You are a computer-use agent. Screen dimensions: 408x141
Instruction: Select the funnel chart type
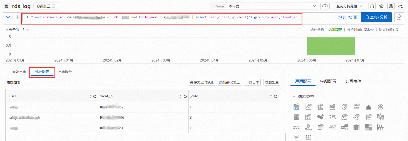click(x=296, y=137)
